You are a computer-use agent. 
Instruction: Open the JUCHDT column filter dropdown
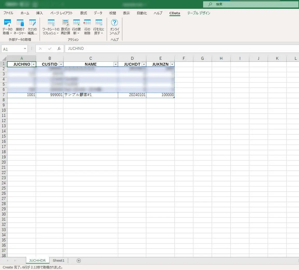(144, 64)
